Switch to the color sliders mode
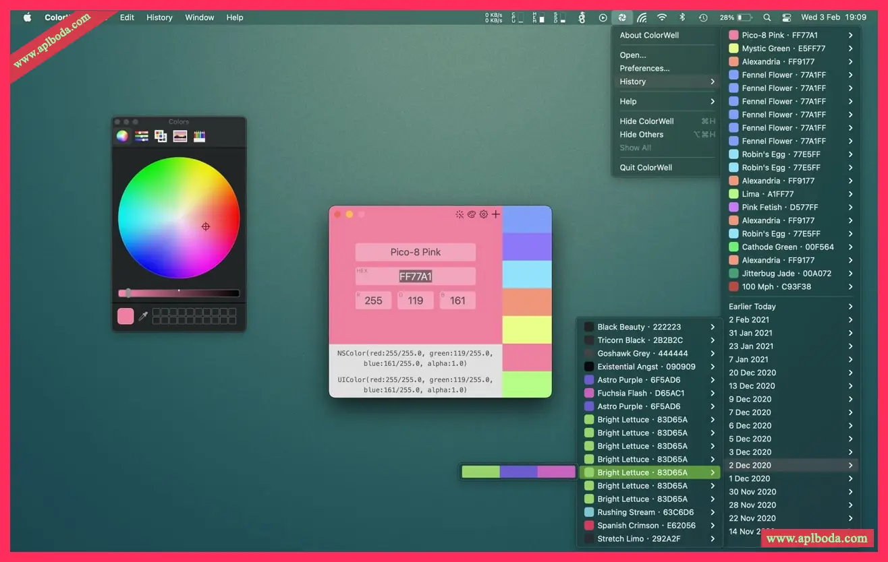Viewport: 888px width, 562px height. pyautogui.click(x=142, y=136)
